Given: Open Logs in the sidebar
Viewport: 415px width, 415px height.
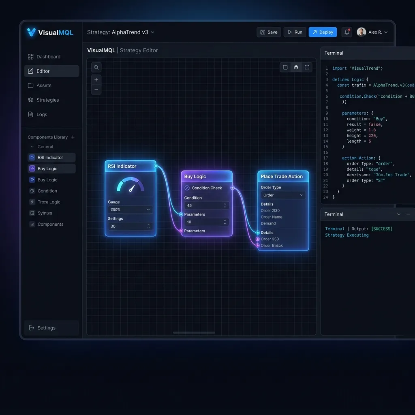Looking at the screenshot, I should (51, 114).
